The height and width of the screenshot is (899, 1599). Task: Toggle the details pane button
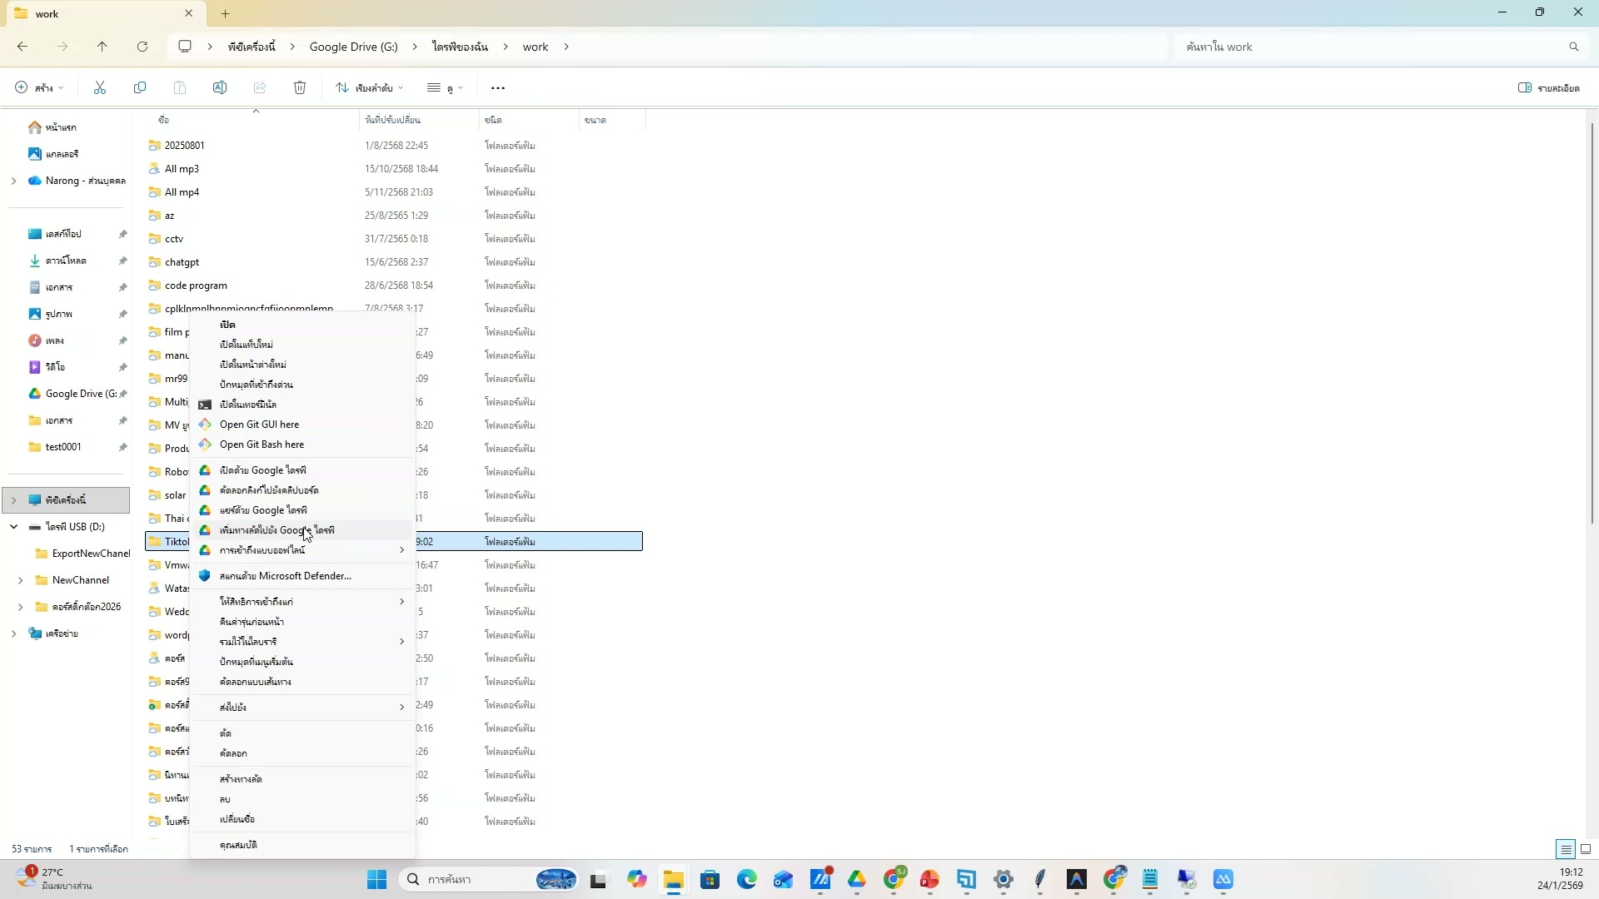coord(1549,88)
